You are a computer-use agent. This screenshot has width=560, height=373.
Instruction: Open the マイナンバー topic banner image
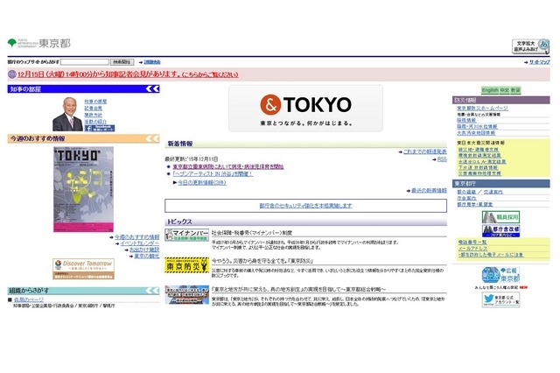(x=186, y=235)
